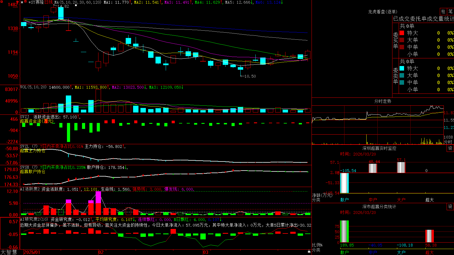Click the red gear icon beside the stock name
Image resolution: width=454 pixels, height=255 pixels.
(x=25, y=1)
